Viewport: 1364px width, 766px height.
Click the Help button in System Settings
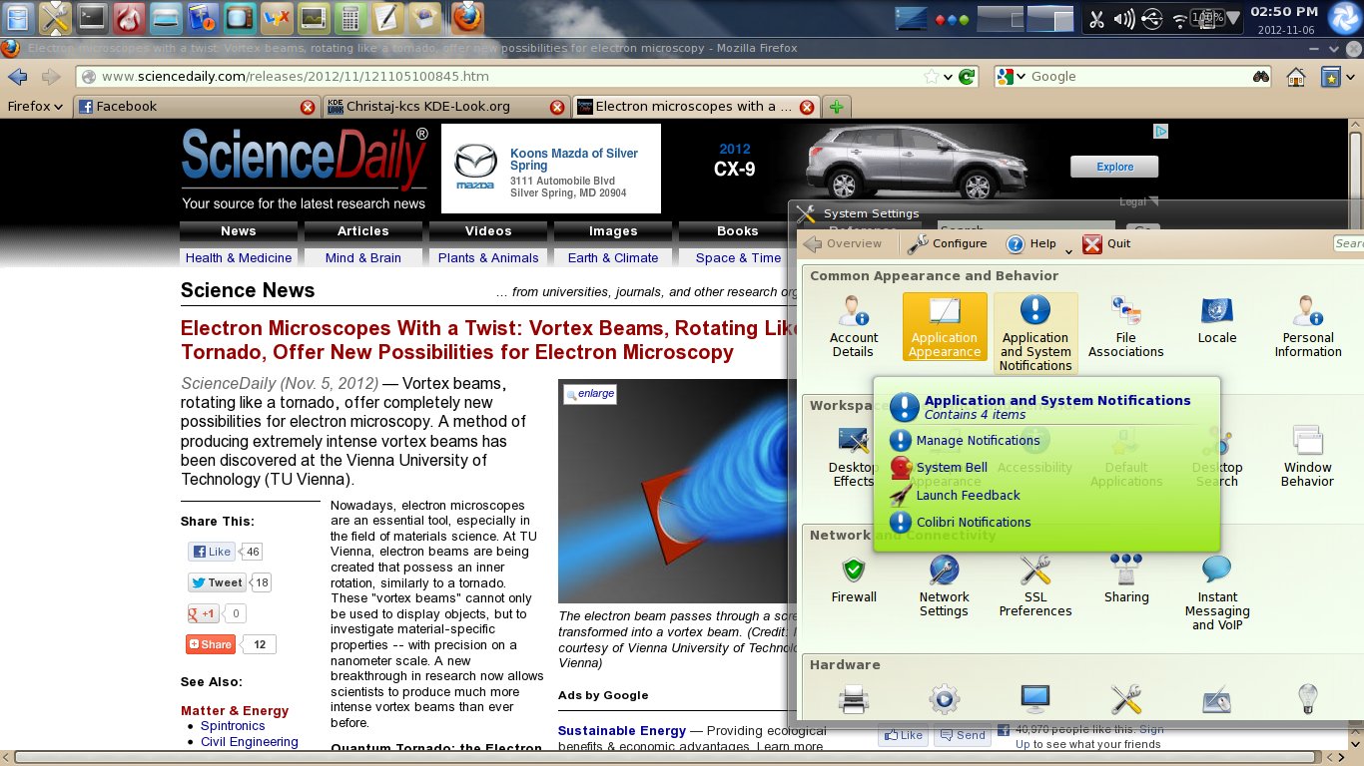click(x=1030, y=243)
